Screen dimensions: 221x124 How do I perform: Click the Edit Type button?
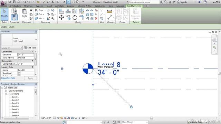[30, 48]
